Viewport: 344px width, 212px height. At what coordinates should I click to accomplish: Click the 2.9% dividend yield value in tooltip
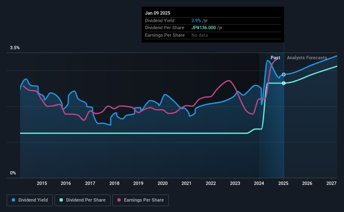click(x=196, y=20)
